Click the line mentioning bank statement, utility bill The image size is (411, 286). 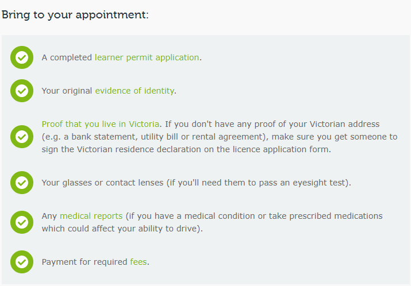click(220, 137)
